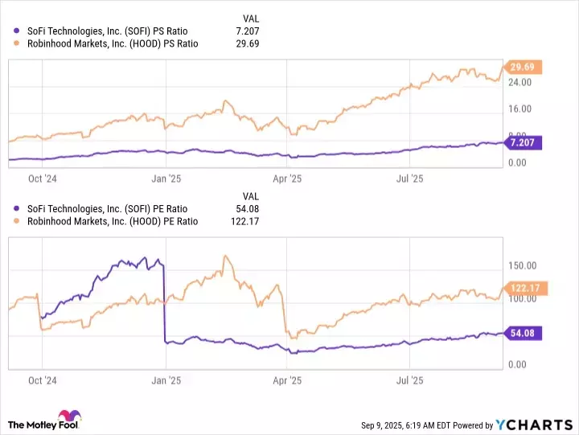The height and width of the screenshot is (435, 579).
Task: Click Jul '25 label on top chart axis
Action: coord(410,179)
